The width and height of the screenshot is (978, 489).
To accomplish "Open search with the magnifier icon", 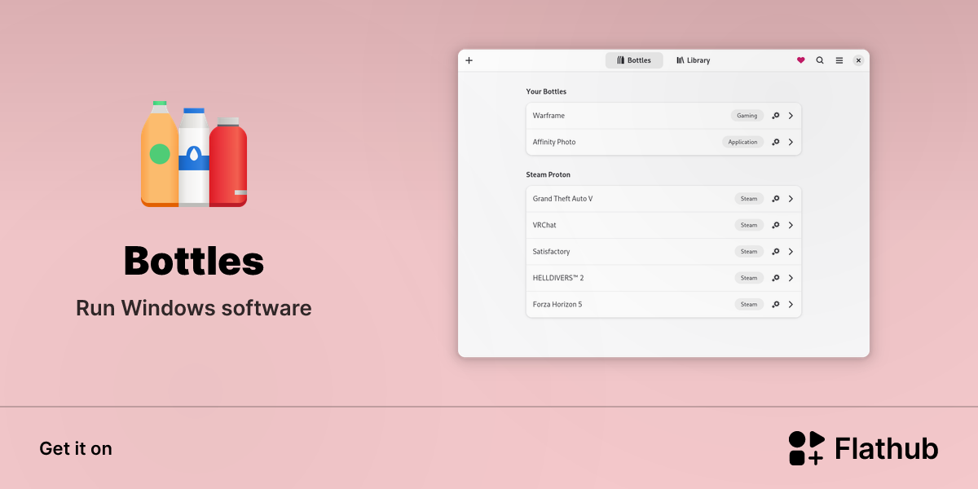I will [820, 60].
